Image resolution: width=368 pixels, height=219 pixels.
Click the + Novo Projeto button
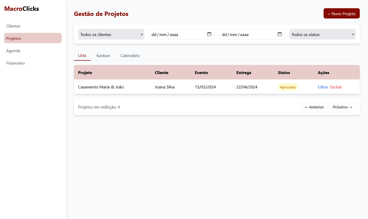click(x=342, y=13)
